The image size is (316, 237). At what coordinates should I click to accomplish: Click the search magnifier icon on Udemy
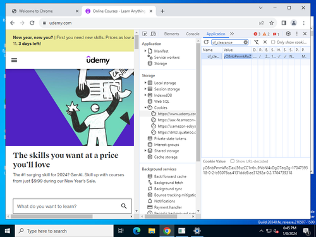(124, 206)
